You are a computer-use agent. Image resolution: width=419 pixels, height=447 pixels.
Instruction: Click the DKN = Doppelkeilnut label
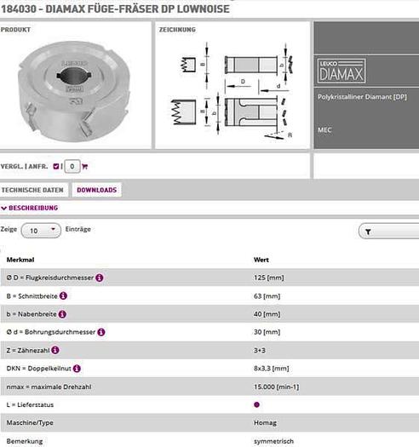(x=39, y=369)
